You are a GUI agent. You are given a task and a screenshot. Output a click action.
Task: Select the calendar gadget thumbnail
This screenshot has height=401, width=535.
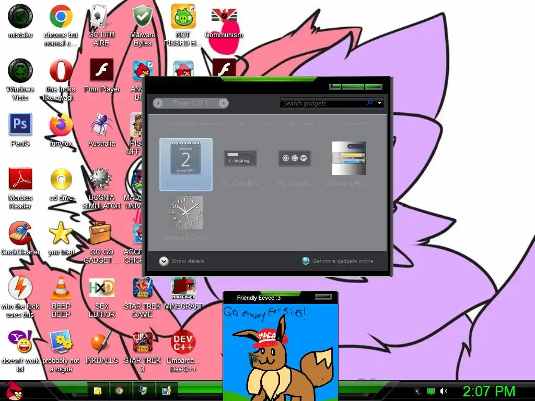coord(186,164)
